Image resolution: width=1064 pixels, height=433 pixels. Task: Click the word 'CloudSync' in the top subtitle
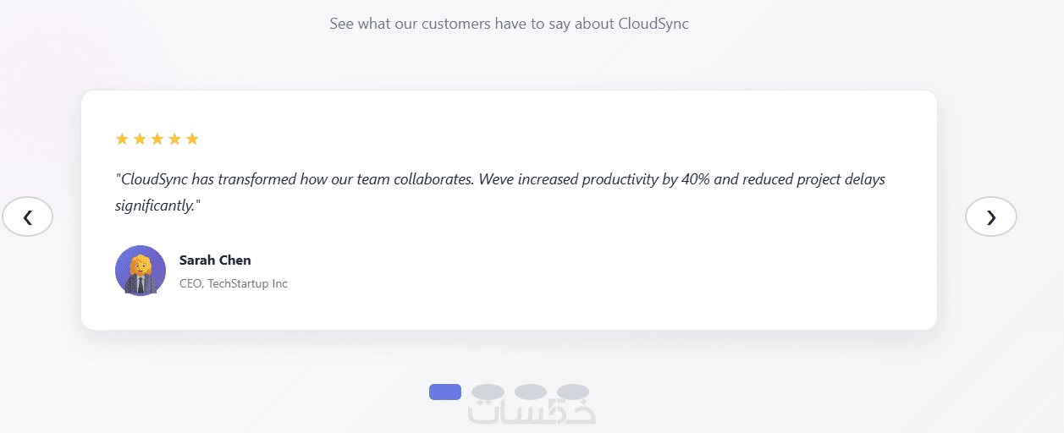[x=653, y=24]
